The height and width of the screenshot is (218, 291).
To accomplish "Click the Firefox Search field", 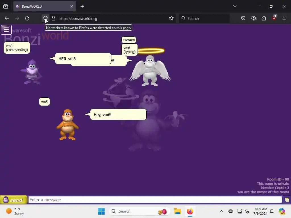I will tap(204, 18).
